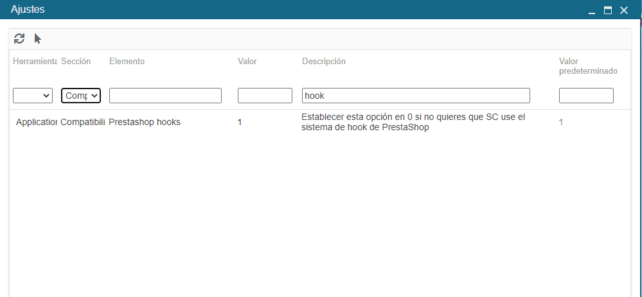
Task: Select the Compatibility cell in the row
Action: point(82,122)
